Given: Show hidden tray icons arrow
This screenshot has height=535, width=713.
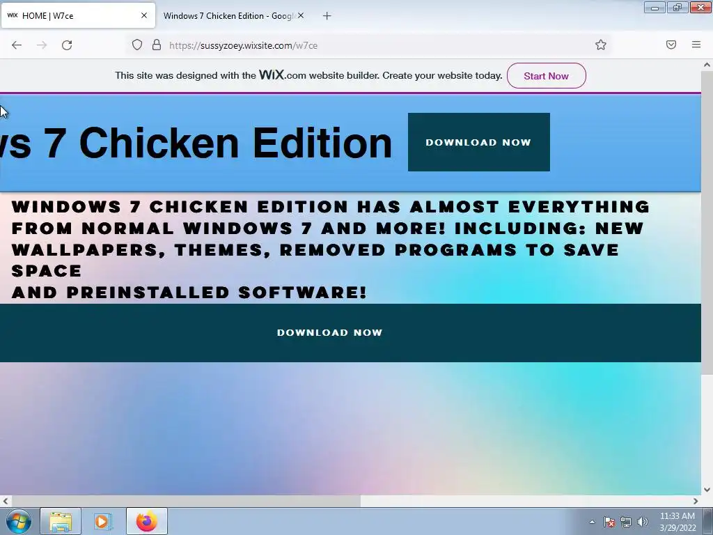Looking at the screenshot, I should click(x=592, y=522).
